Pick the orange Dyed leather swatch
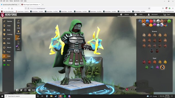The width and height of the screenshot is (175, 98). [x=155, y=62]
